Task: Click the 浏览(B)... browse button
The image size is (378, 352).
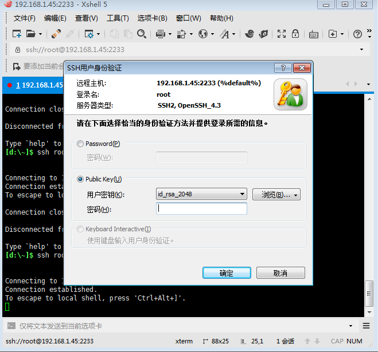Action: coord(276,195)
